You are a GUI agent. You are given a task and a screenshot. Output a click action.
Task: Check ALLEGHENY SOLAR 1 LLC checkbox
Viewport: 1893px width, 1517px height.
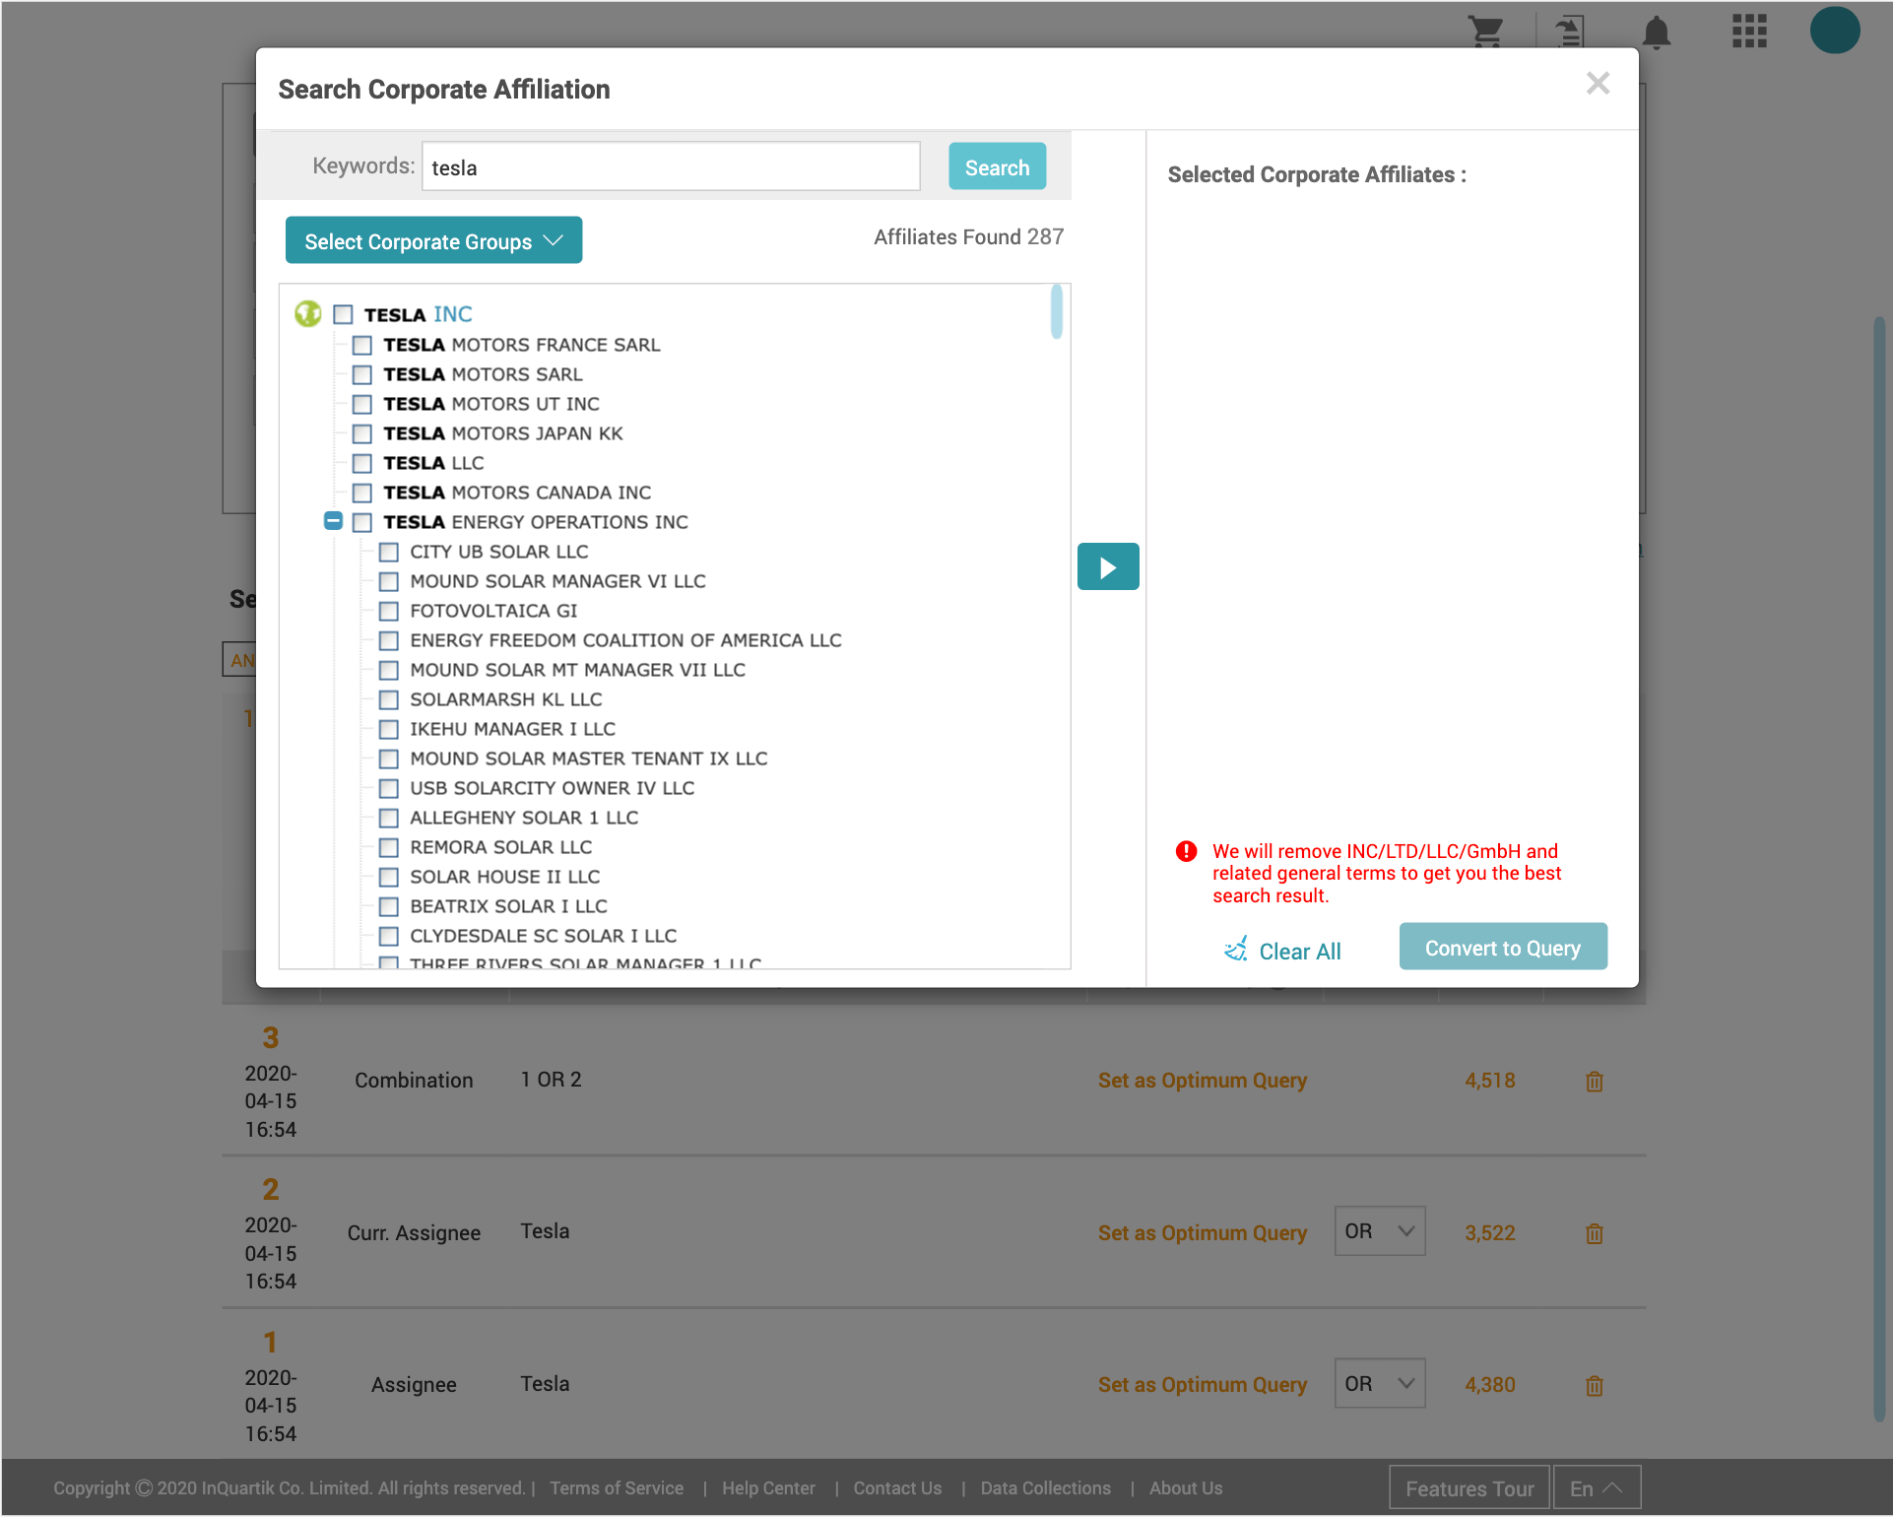point(389,818)
